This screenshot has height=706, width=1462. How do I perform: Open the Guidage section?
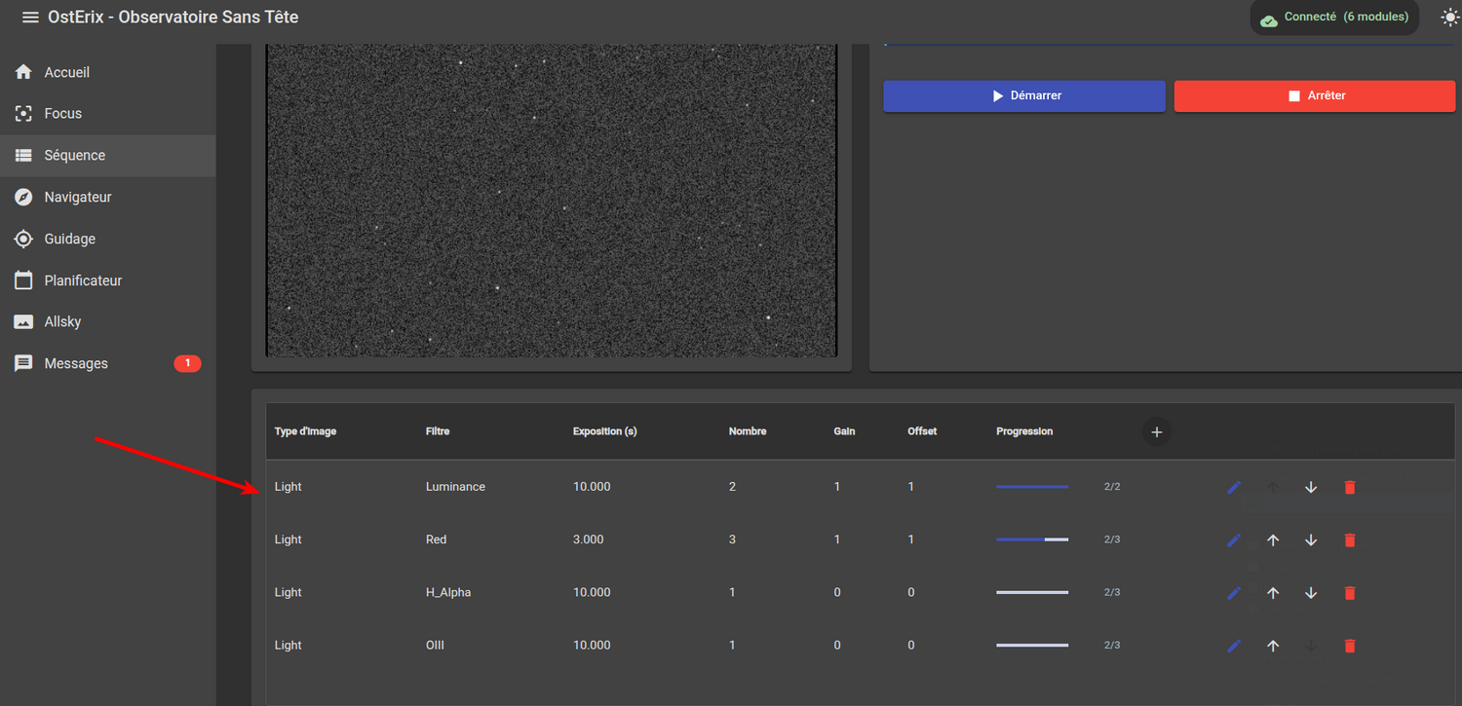(69, 239)
